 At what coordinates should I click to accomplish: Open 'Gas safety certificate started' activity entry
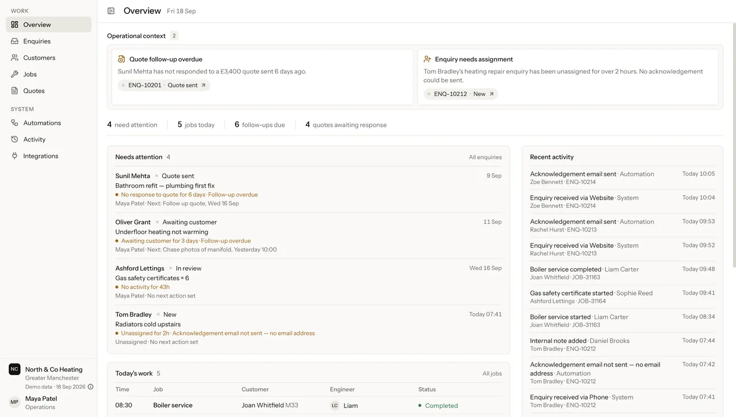pos(622,297)
